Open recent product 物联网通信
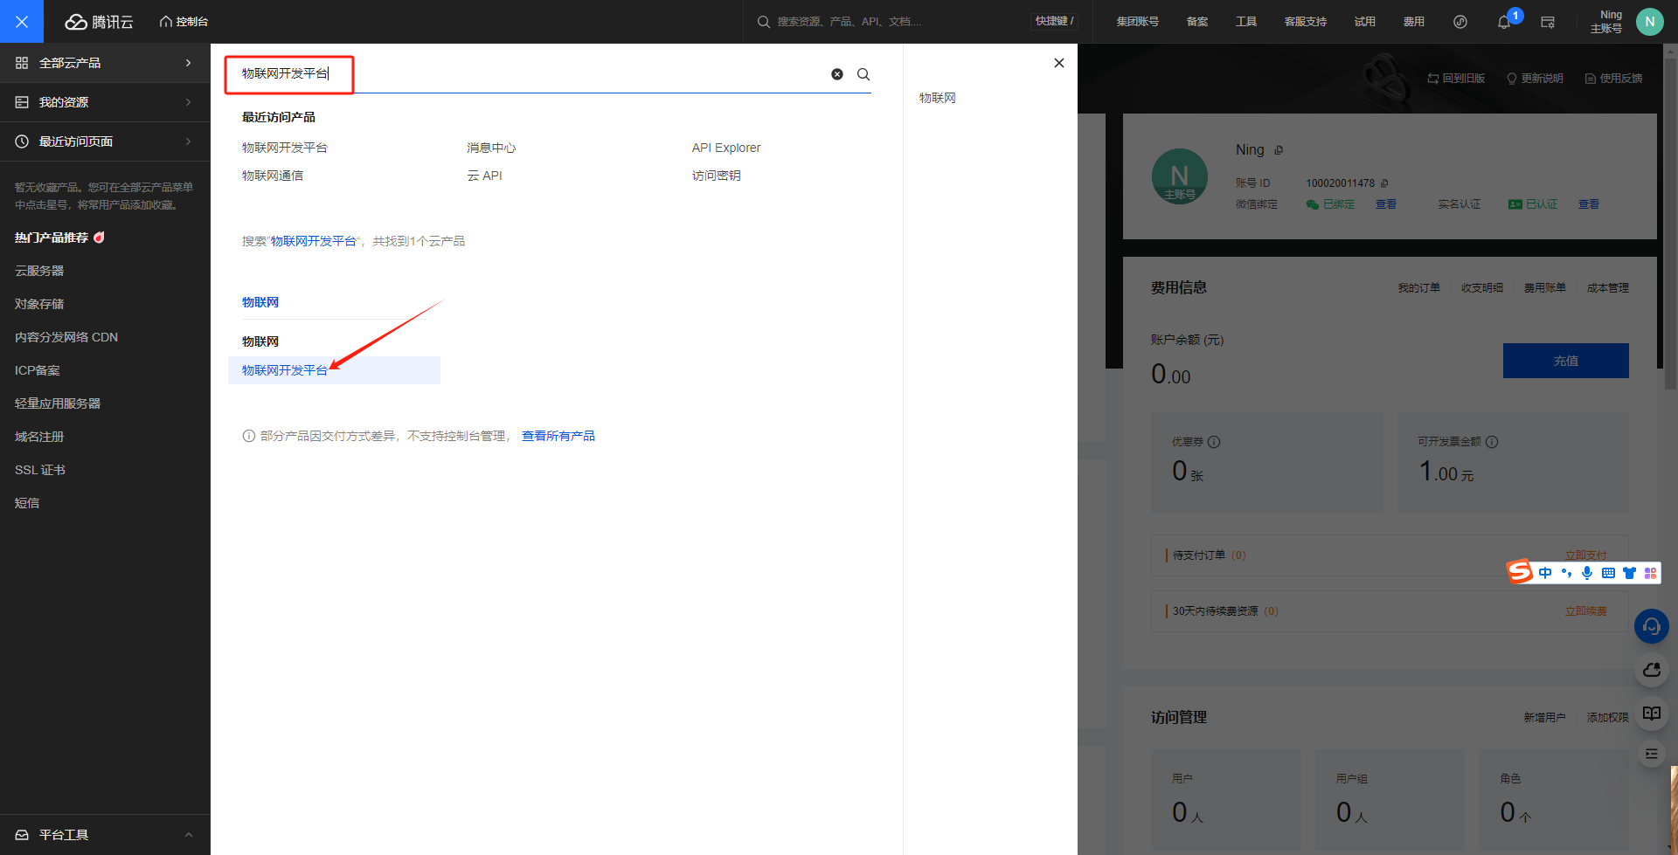This screenshot has width=1678, height=855. 273,176
